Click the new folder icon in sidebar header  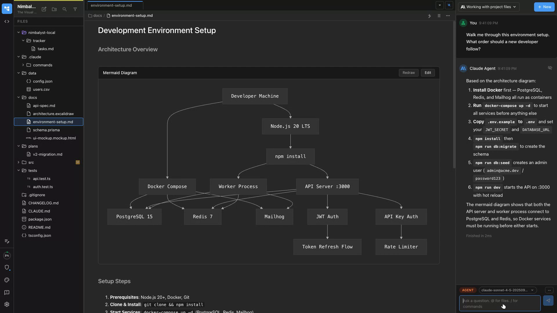[x=54, y=9]
